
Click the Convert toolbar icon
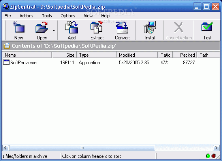[122, 27]
